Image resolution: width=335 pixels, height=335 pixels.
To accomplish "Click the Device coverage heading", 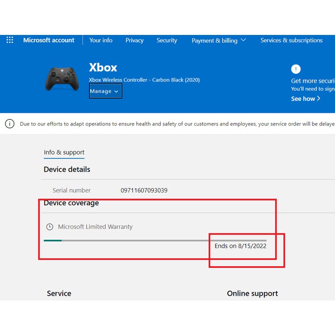I will click(71, 203).
